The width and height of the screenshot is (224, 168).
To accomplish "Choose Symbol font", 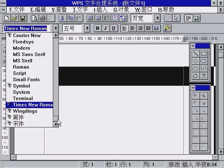I will pos(29,86).
